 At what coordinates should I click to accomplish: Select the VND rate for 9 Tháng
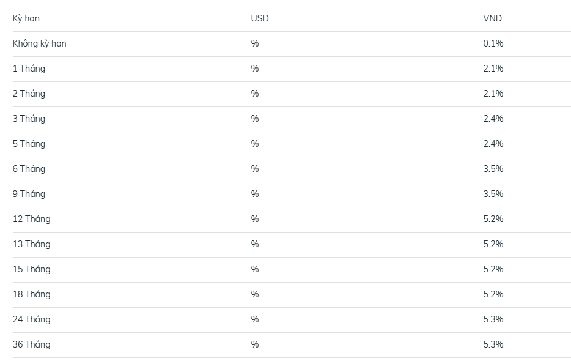click(493, 194)
